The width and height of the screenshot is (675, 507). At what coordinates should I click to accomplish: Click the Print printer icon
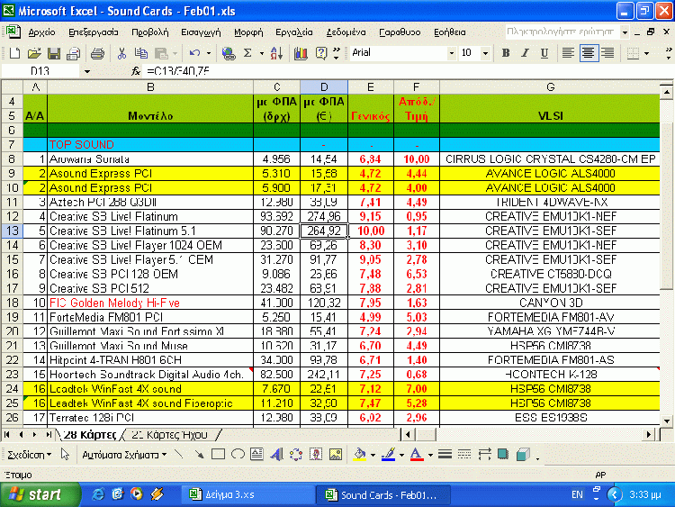point(97,53)
